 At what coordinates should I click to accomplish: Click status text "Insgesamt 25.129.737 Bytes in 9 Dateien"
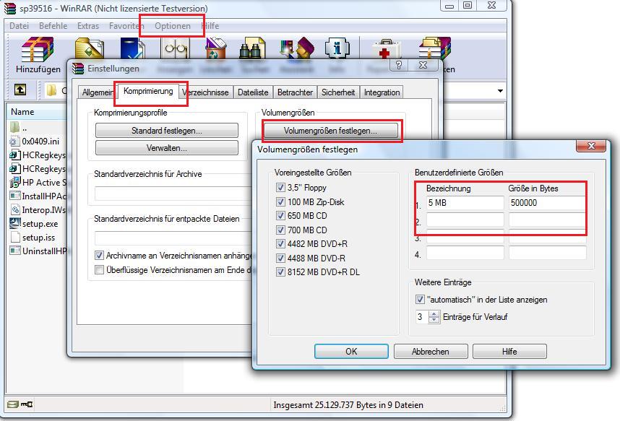(348, 405)
